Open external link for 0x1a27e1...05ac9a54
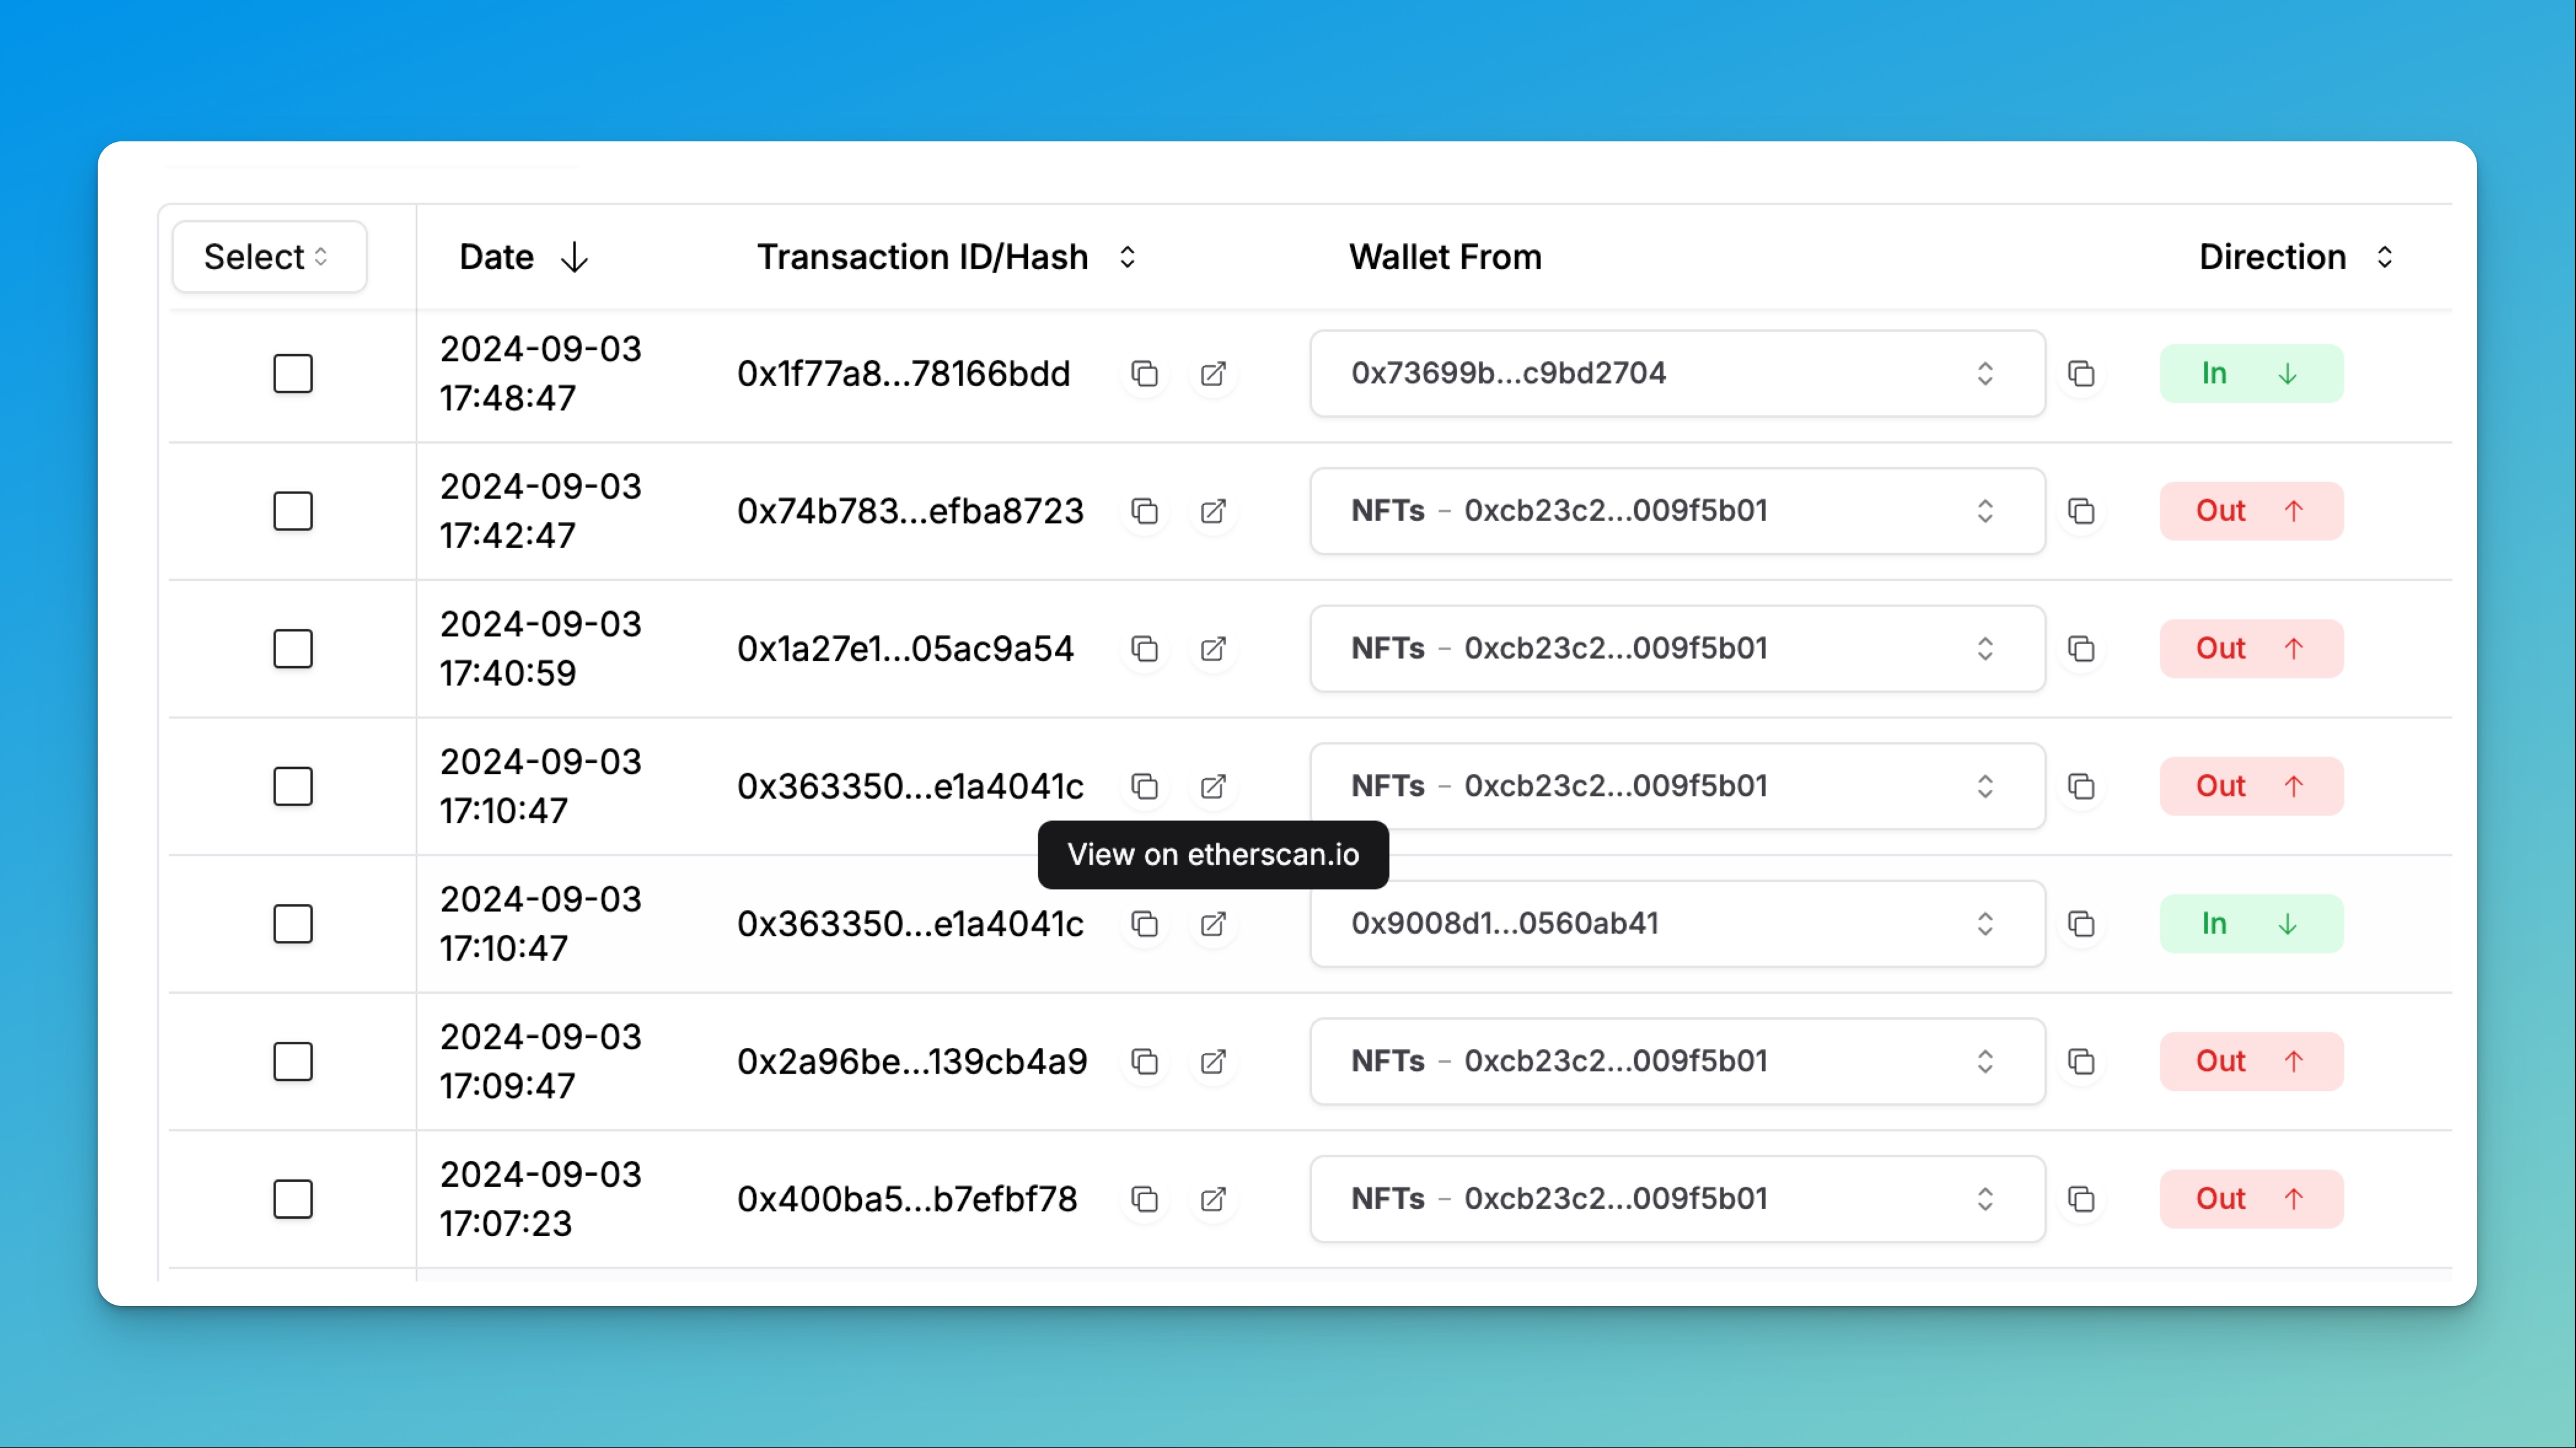This screenshot has height=1448, width=2576. tap(1213, 649)
